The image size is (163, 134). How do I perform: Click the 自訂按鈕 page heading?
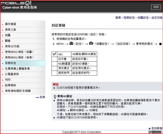tap(58, 25)
